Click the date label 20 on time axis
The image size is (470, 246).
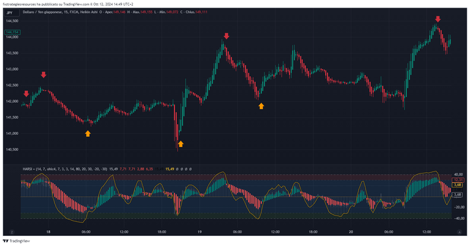point(351,232)
